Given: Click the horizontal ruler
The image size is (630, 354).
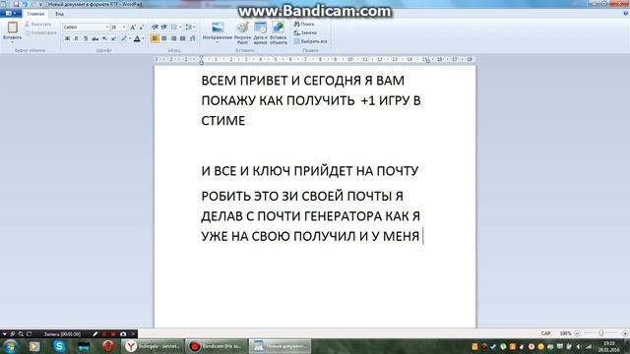Looking at the screenshot, I should click(x=315, y=59).
